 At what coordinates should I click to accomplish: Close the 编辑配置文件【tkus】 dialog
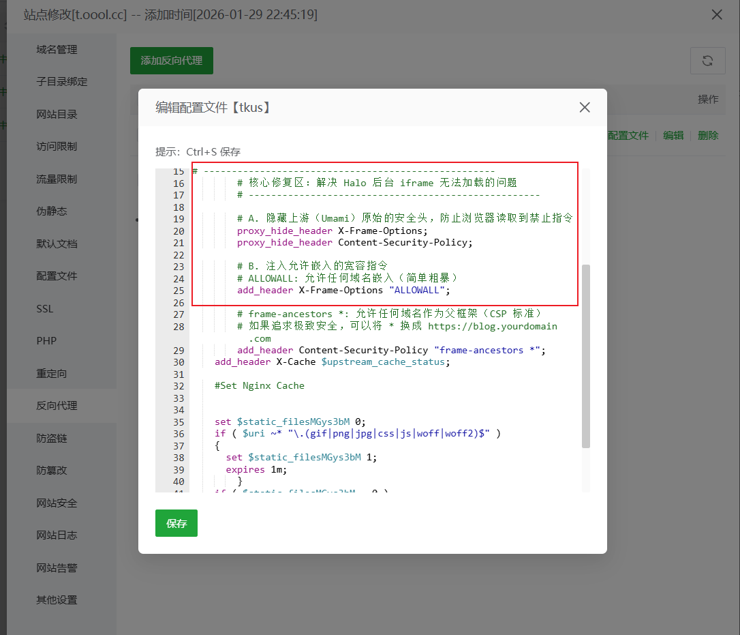pyautogui.click(x=584, y=107)
